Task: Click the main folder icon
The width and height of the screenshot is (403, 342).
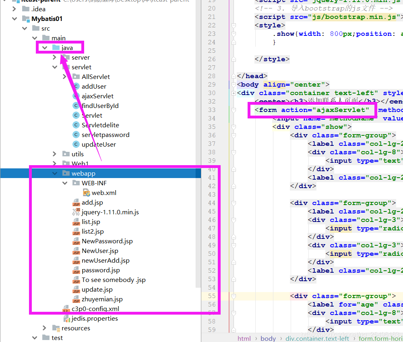Action: [46, 38]
